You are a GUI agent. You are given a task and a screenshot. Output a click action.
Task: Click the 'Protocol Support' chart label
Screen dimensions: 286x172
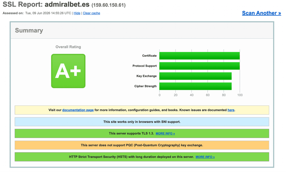pos(144,66)
